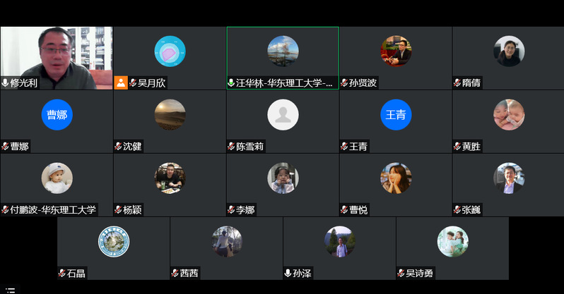Click the name text 隋倩
Viewport: 564px width, 294px height.
471,83
